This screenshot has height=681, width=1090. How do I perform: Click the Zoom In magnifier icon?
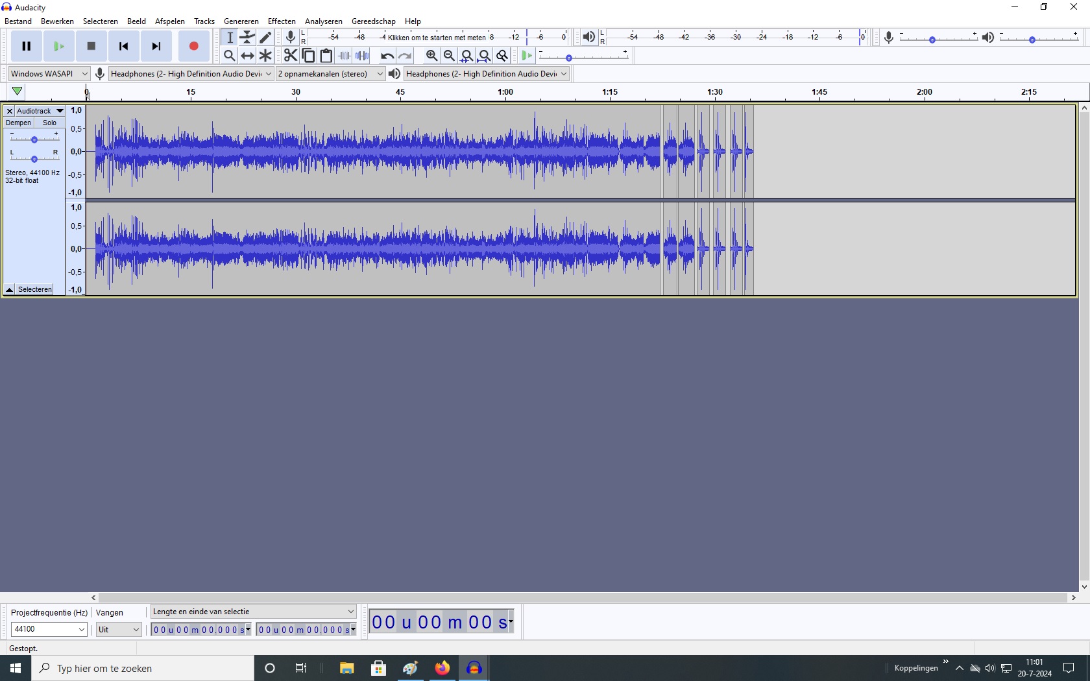(431, 56)
